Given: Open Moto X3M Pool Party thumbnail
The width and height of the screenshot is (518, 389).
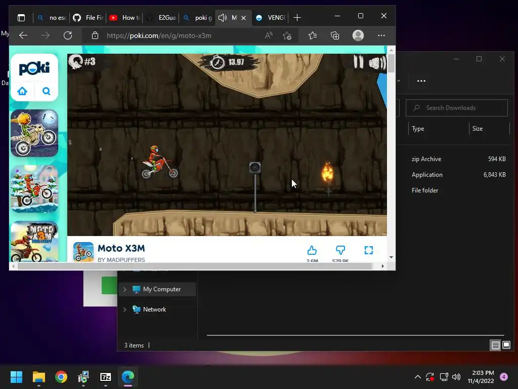Looking at the screenshot, I should [34, 242].
